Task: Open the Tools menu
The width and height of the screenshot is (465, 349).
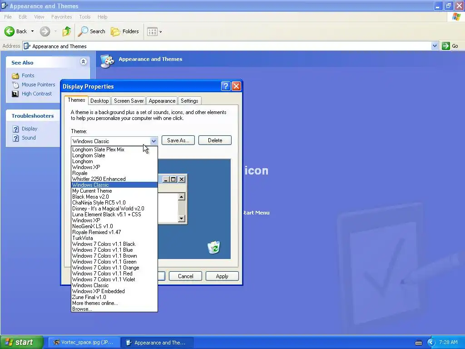Action: pos(85,17)
